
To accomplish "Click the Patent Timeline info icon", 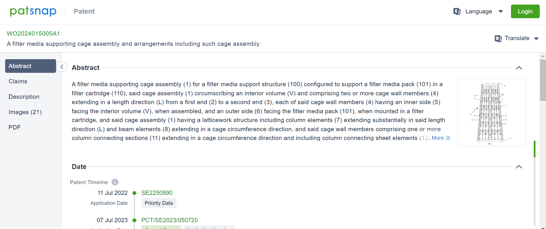I will point(115,182).
